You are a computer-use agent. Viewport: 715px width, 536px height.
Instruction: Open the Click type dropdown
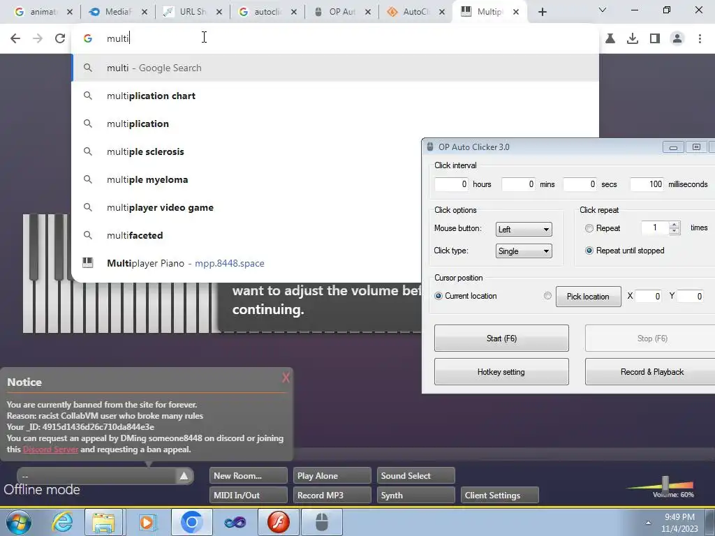tap(524, 251)
